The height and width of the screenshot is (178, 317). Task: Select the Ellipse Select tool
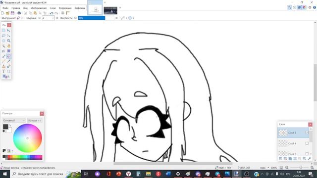[x=3, y=41]
